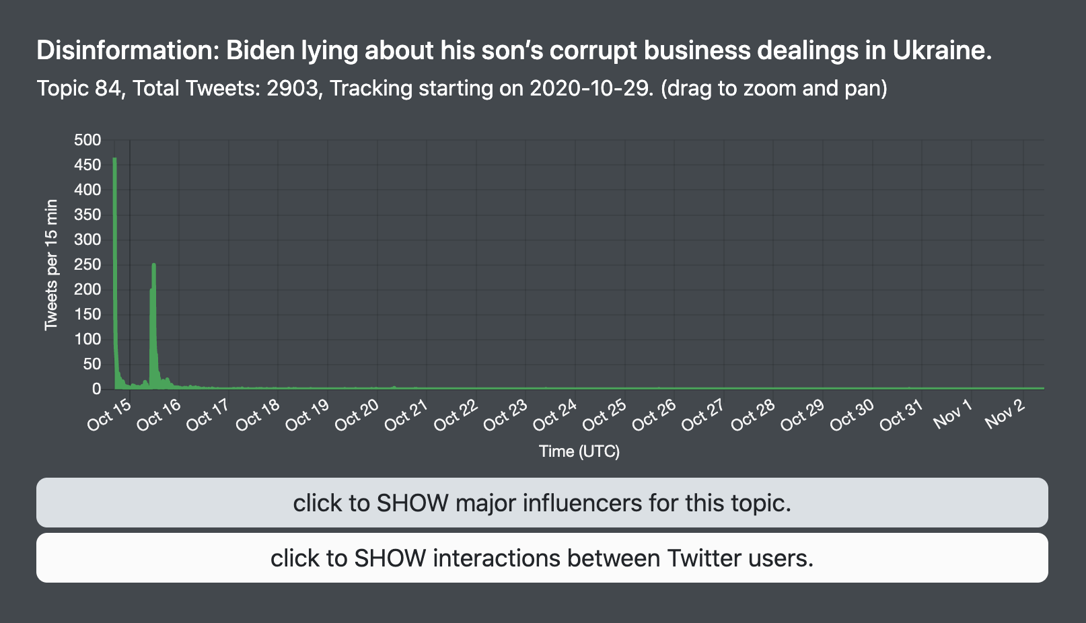The height and width of the screenshot is (623, 1086).
Task: Click the Oct 25 x-axis label
Action: 605,413
